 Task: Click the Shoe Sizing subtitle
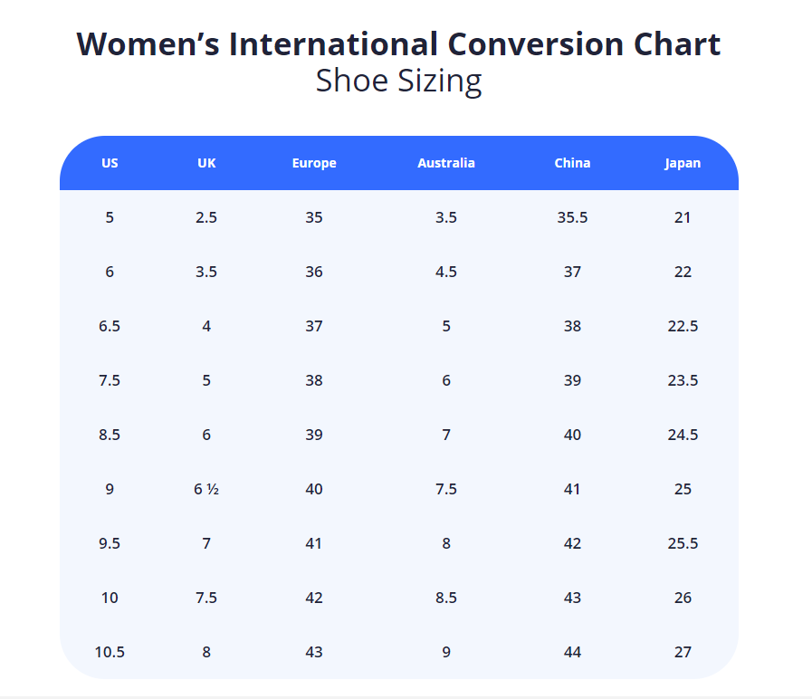coord(398,81)
